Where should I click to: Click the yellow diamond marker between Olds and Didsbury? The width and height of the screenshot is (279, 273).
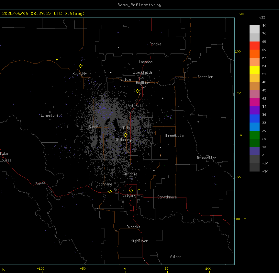click(x=126, y=135)
